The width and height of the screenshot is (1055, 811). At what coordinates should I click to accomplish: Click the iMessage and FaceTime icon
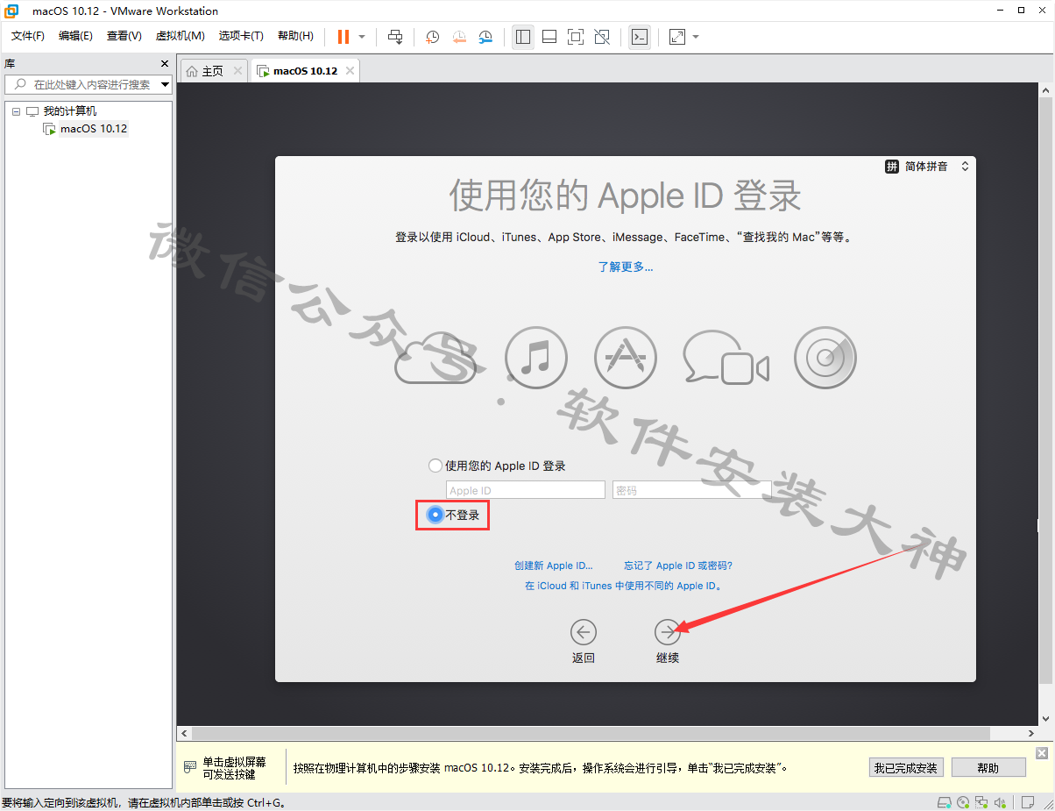726,359
